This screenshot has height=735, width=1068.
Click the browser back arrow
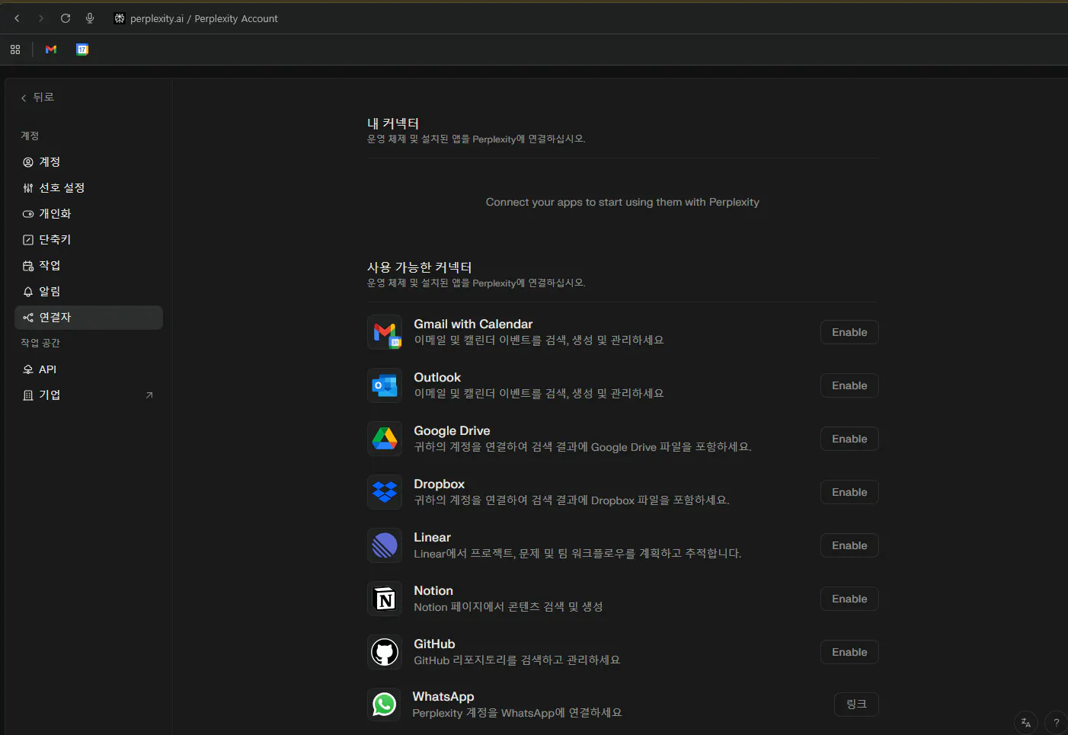[17, 18]
